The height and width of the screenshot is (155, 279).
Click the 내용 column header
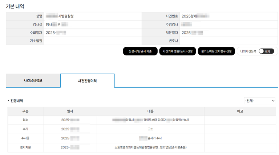(x=150, y=111)
